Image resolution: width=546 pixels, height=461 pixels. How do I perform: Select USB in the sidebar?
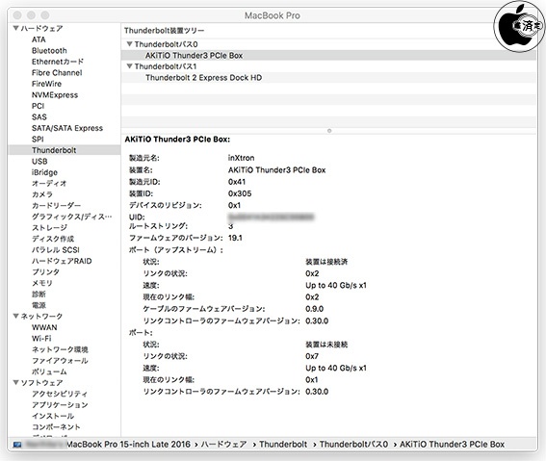tap(39, 162)
